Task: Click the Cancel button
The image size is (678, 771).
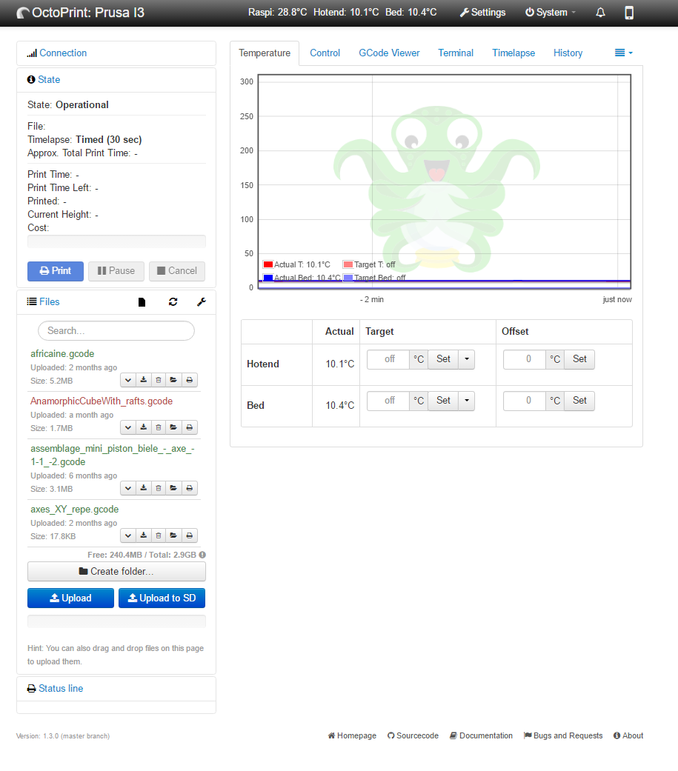Action: [177, 271]
